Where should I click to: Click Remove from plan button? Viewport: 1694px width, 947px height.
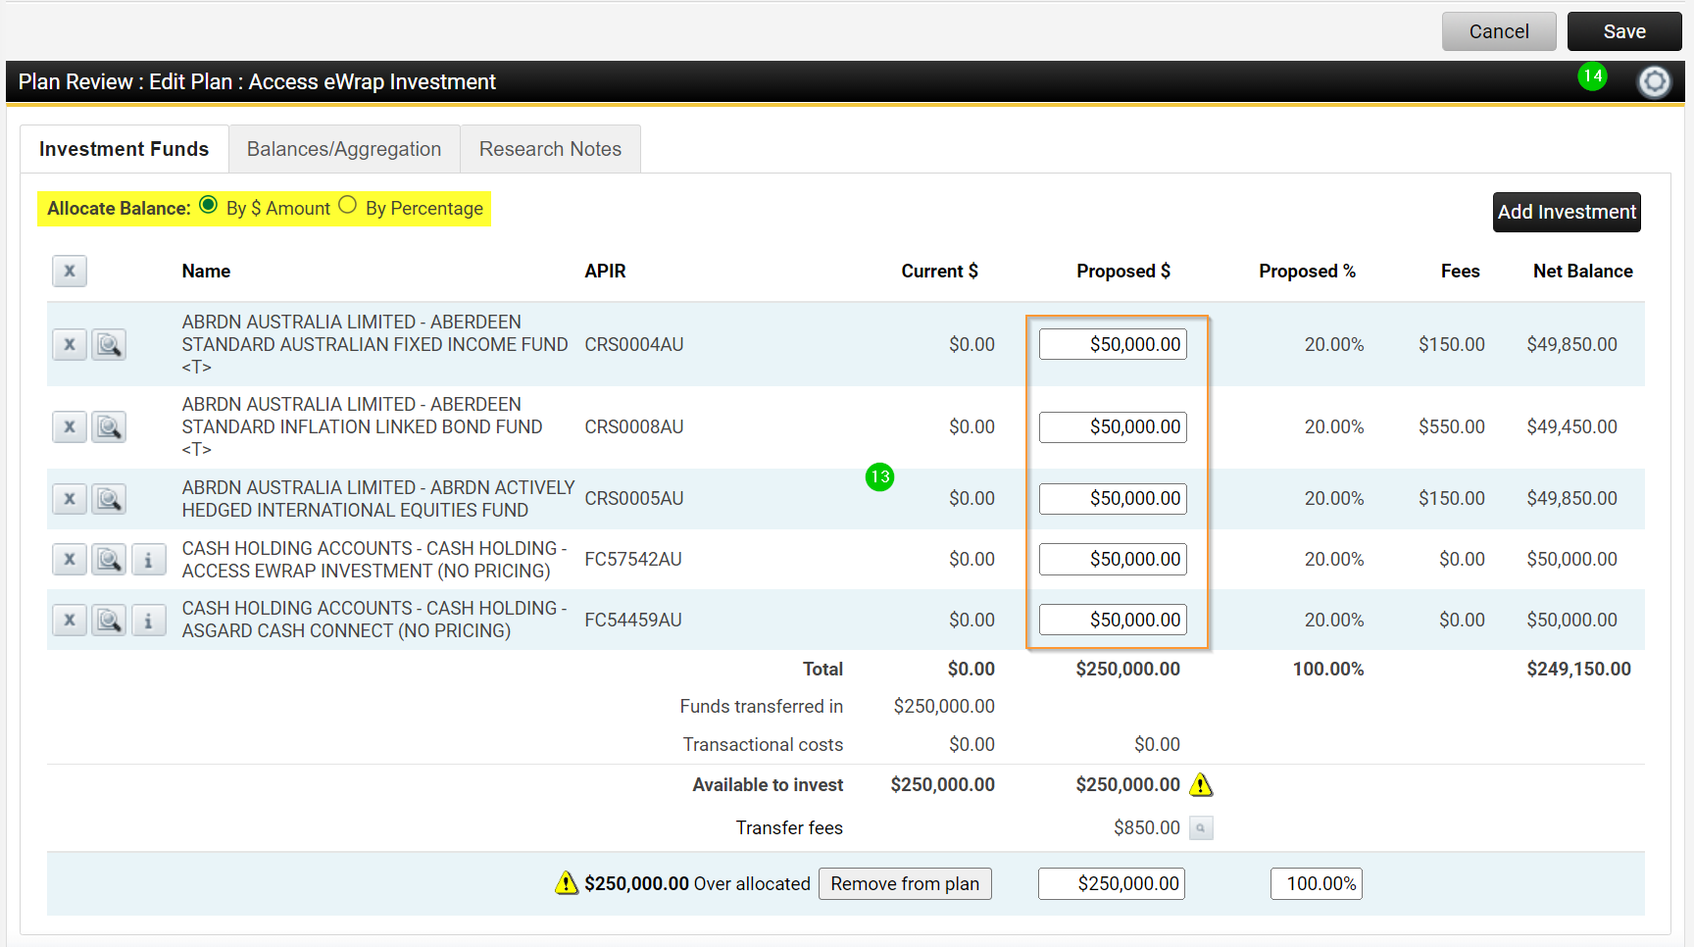pos(905,883)
